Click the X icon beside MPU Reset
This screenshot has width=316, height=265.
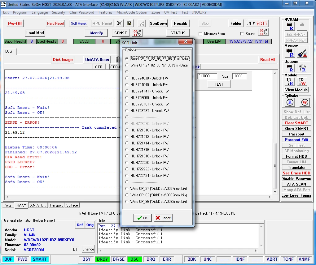[119, 23]
